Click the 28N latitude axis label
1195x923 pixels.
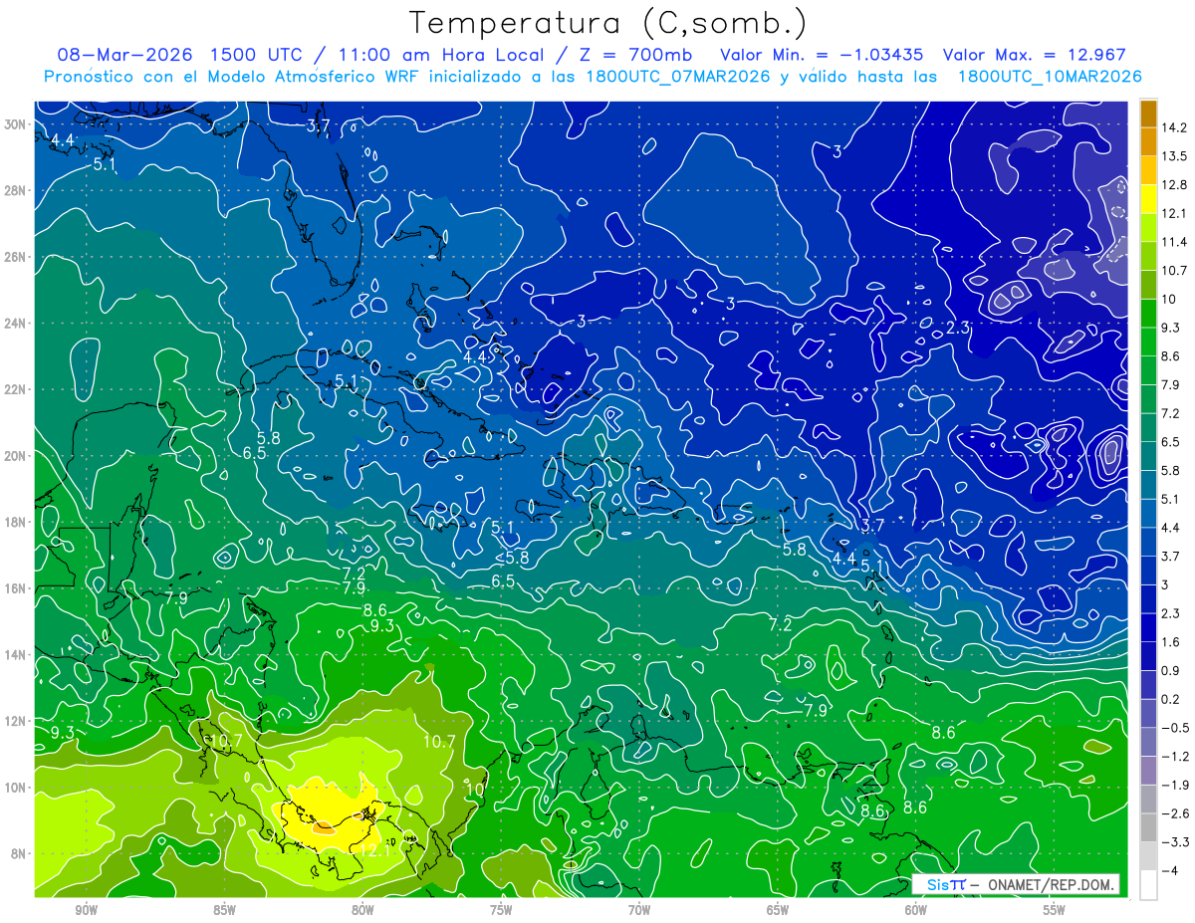click(x=17, y=190)
